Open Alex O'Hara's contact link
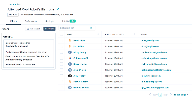Viewport: 192px width, 100px height. coord(80,70)
